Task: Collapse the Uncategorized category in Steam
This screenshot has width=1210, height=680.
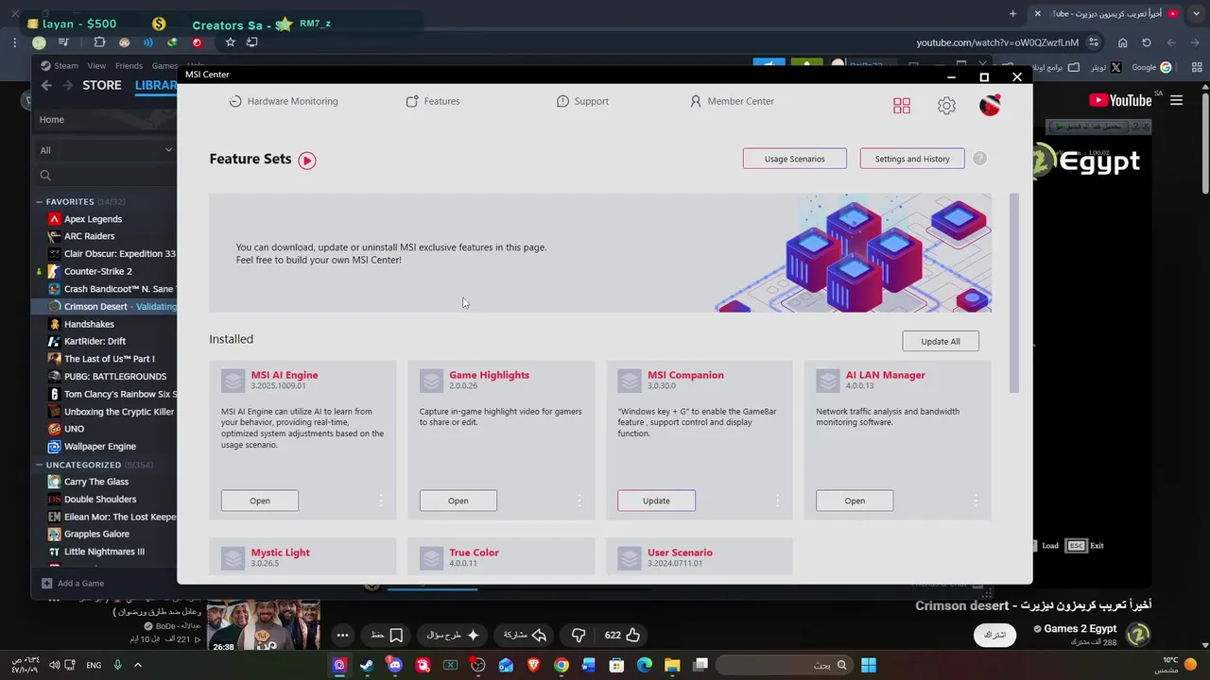Action: [40, 466]
